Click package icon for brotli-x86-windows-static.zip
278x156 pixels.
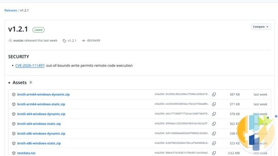(x=14, y=143)
